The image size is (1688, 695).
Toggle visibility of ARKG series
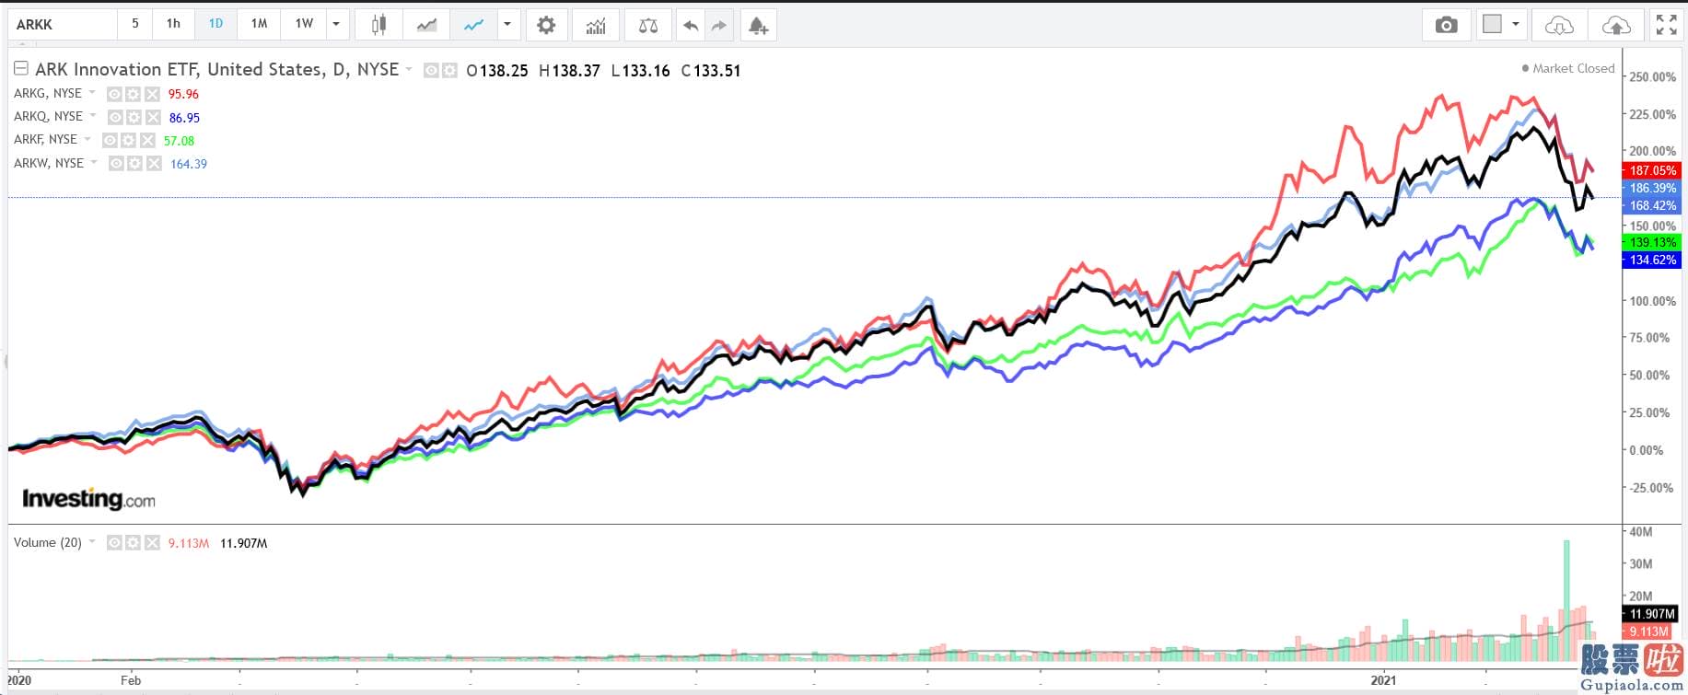tap(115, 94)
